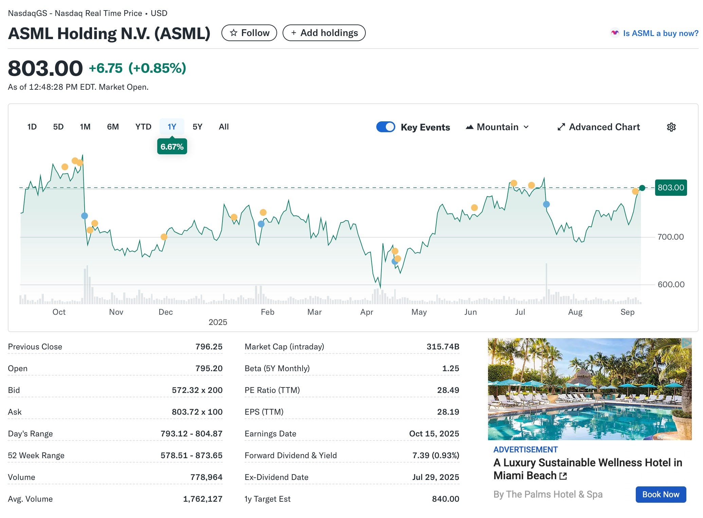Open 'Is ASML a buy now?' link

click(x=660, y=33)
